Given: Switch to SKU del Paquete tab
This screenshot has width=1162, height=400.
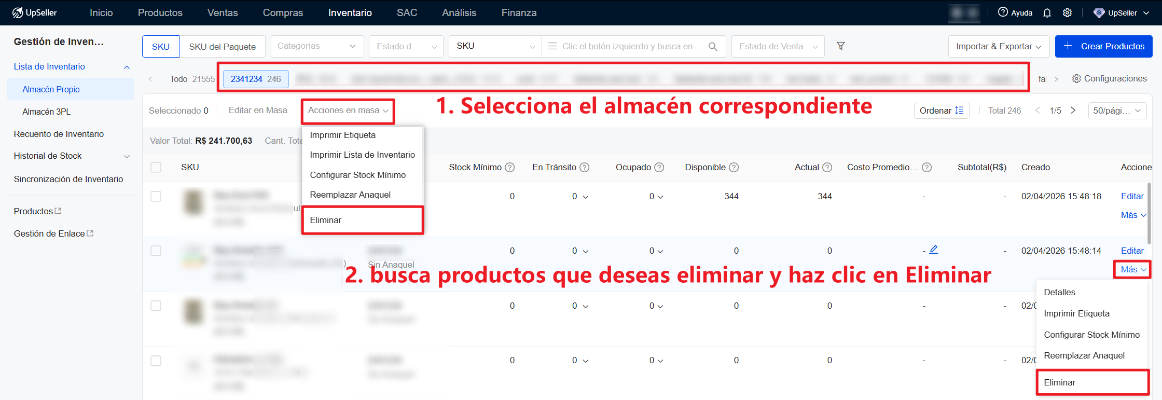Looking at the screenshot, I should click(x=223, y=47).
